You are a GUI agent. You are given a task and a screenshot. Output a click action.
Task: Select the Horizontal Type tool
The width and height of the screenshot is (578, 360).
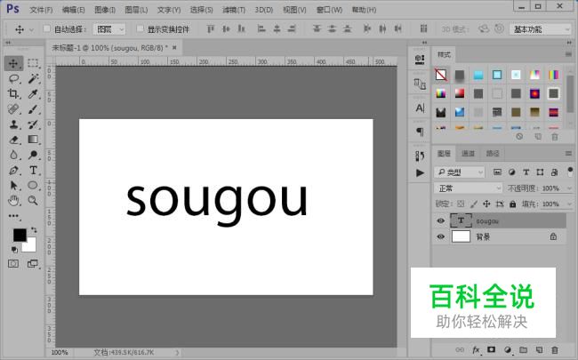pyautogui.click(x=33, y=171)
